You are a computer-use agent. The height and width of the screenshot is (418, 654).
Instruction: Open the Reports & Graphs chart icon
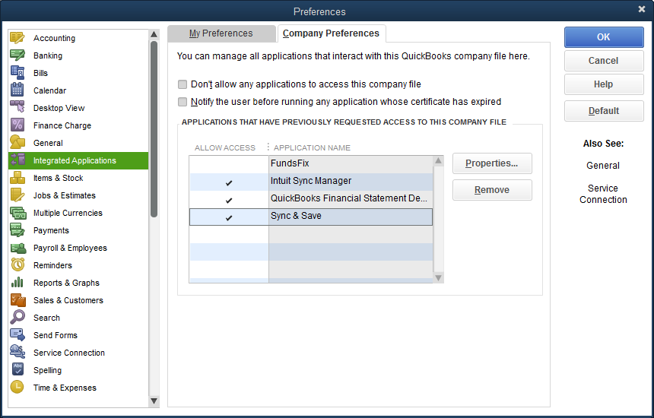17,283
